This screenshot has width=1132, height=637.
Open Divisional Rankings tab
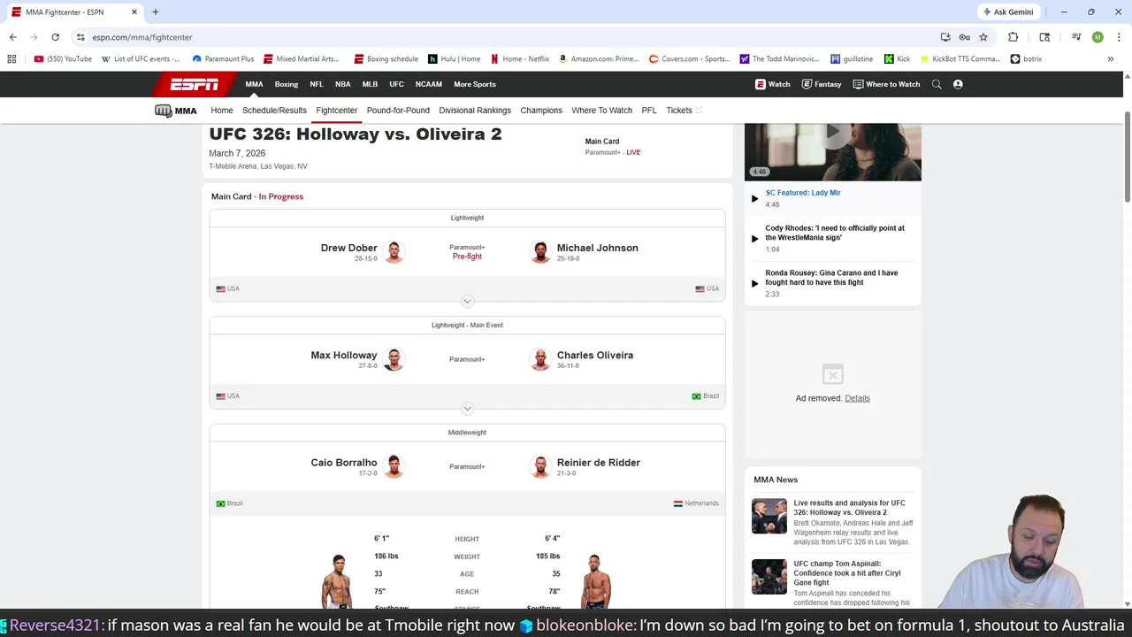click(x=475, y=111)
